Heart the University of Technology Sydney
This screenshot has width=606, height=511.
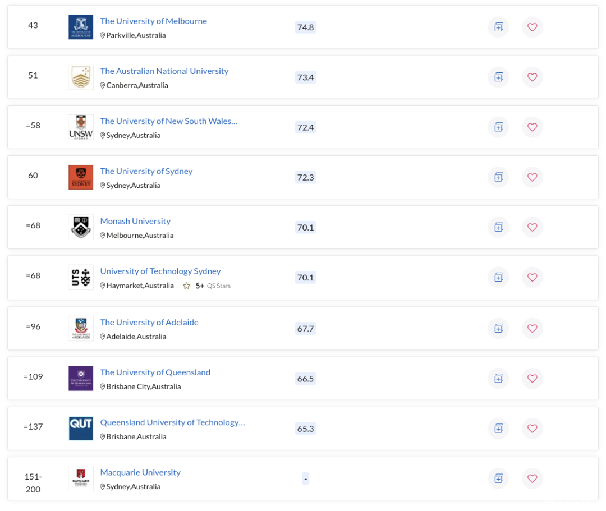pyautogui.click(x=532, y=277)
